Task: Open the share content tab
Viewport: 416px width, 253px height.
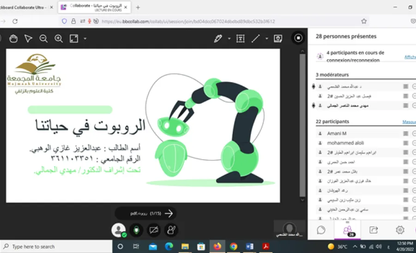Action: (374, 230)
